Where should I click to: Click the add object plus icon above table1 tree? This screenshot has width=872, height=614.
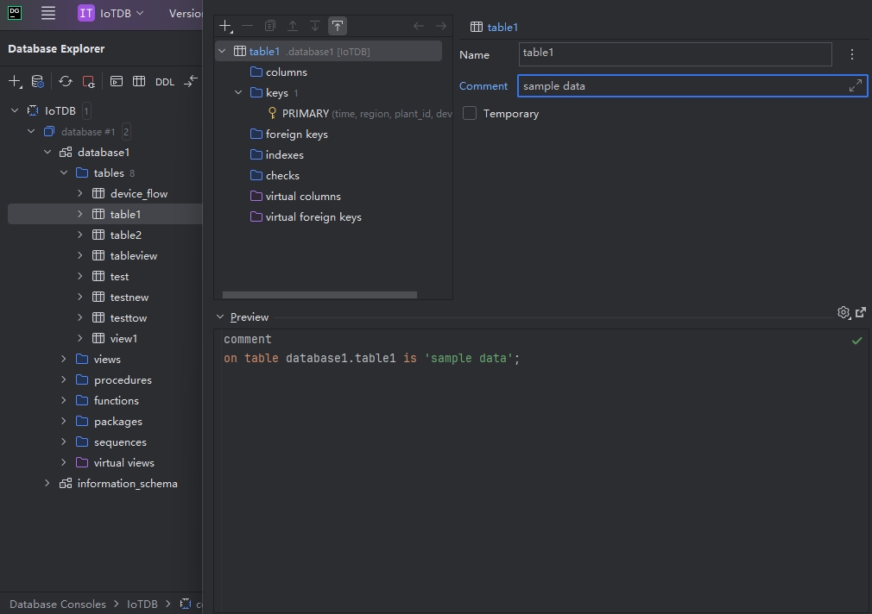click(225, 27)
